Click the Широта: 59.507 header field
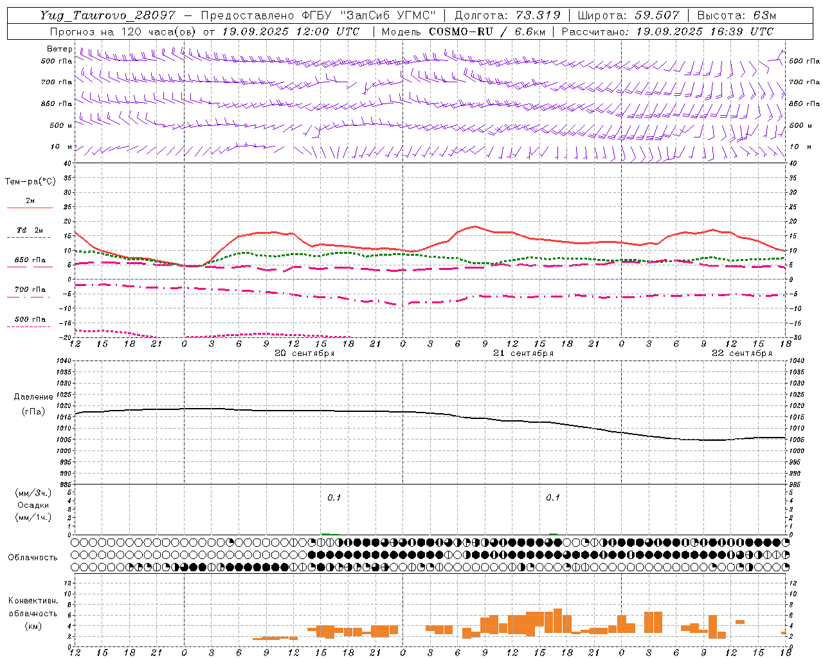Image resolution: width=823 pixels, height=658 pixels. coord(628,15)
